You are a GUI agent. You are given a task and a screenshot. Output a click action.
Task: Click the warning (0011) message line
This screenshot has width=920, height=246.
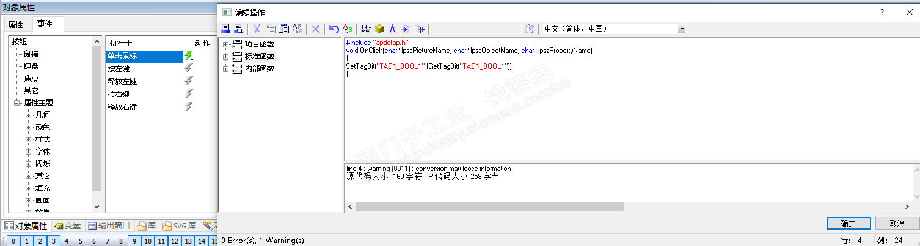(x=428, y=169)
